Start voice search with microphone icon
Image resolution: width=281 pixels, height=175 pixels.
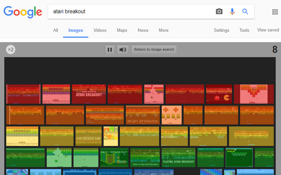232,12
